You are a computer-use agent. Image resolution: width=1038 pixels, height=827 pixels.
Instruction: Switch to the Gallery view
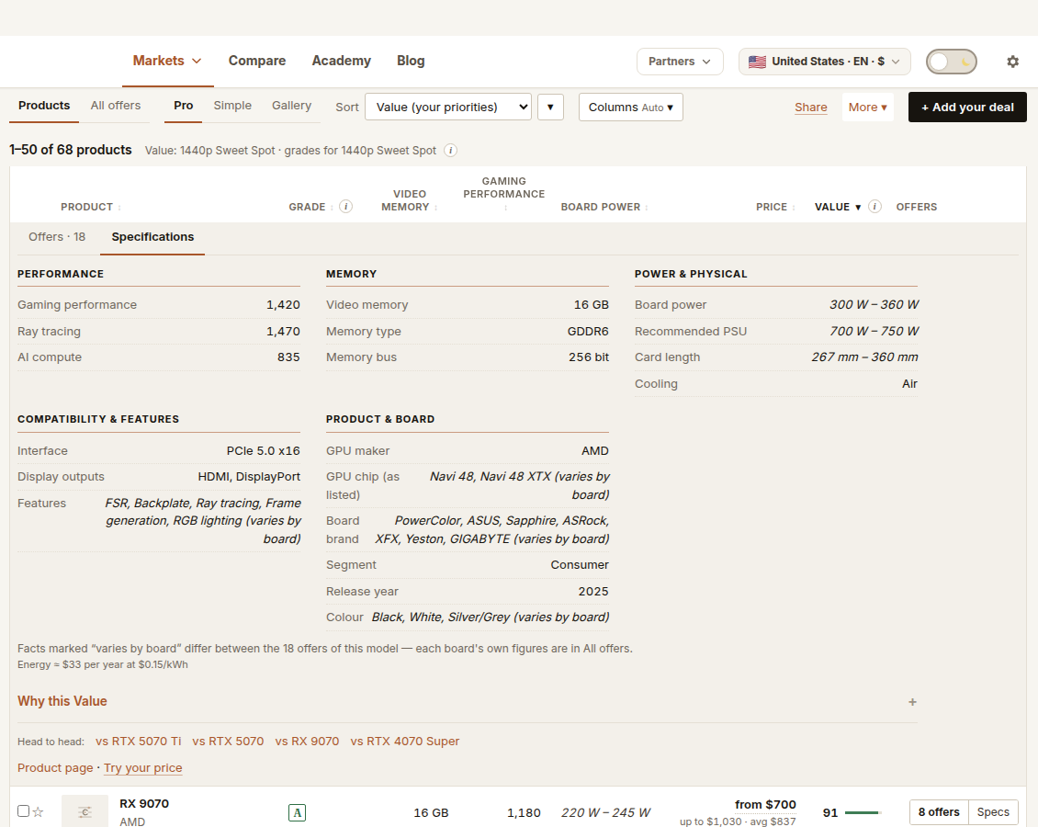pyautogui.click(x=291, y=106)
